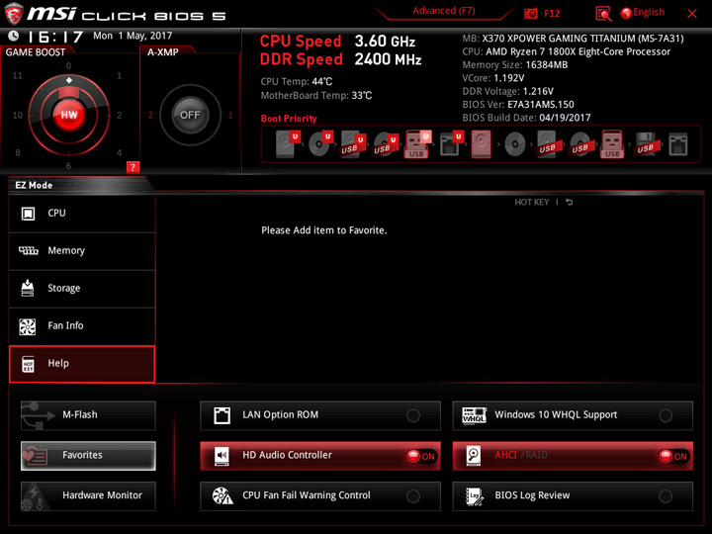Turn on the A-XMP OFF knob
This screenshot has width=712, height=534.
[x=190, y=115]
